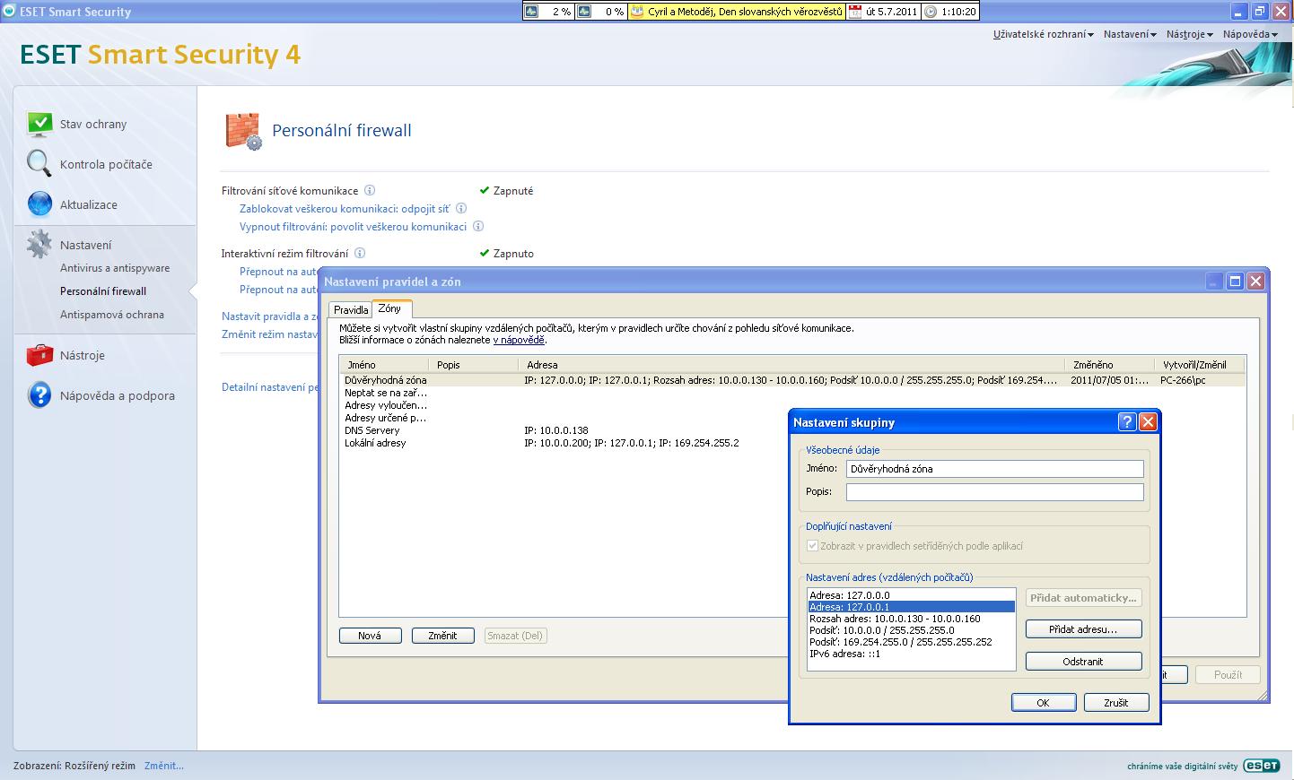This screenshot has height=780, width=1294.
Task: Switch to the Pravidla tab
Action: pyautogui.click(x=351, y=310)
